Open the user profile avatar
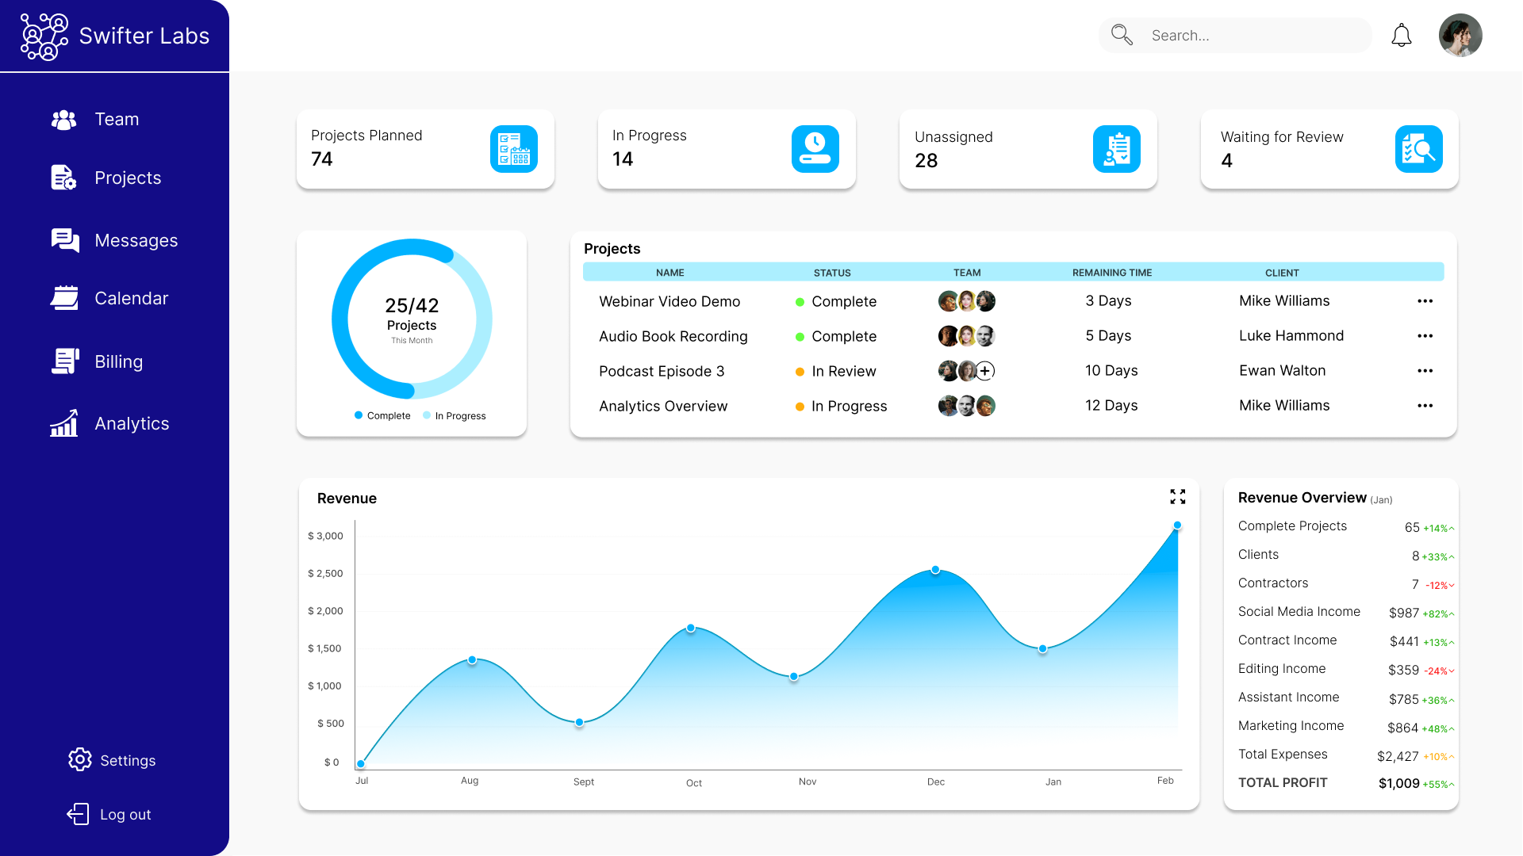This screenshot has height=856, width=1523. click(x=1460, y=36)
